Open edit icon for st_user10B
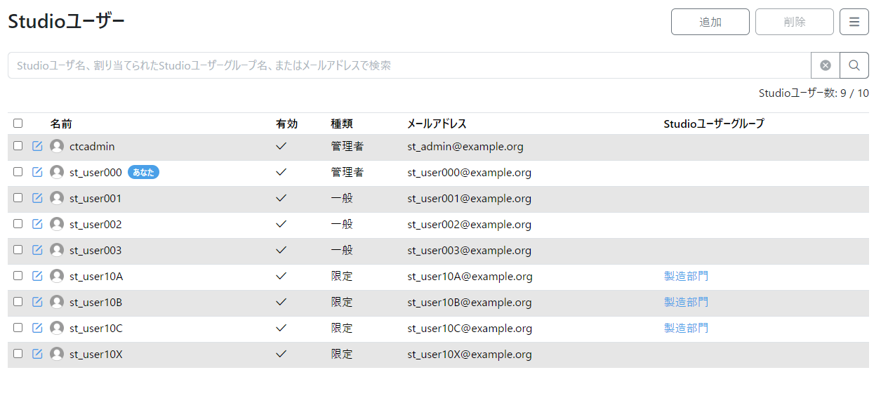Image resolution: width=881 pixels, height=403 pixels. pos(38,302)
